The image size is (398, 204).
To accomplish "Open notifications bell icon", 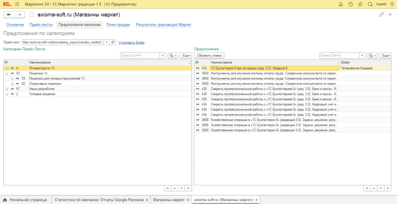I will pyautogui.click(x=341, y=4).
